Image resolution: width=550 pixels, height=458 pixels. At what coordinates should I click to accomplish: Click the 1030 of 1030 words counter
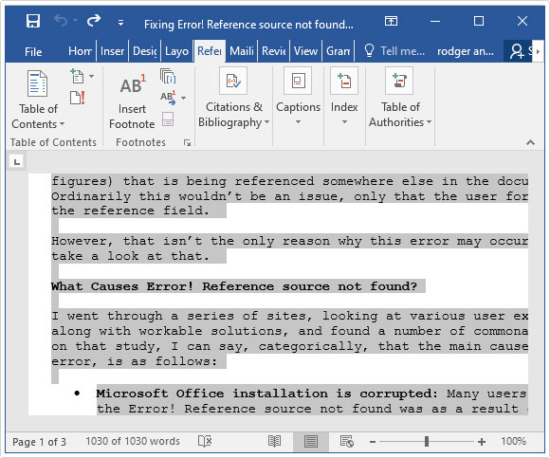[x=133, y=441]
